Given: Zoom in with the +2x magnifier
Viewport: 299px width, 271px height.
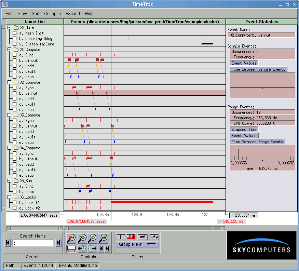Looking at the screenshot, I should pyautogui.click(x=82, y=238).
